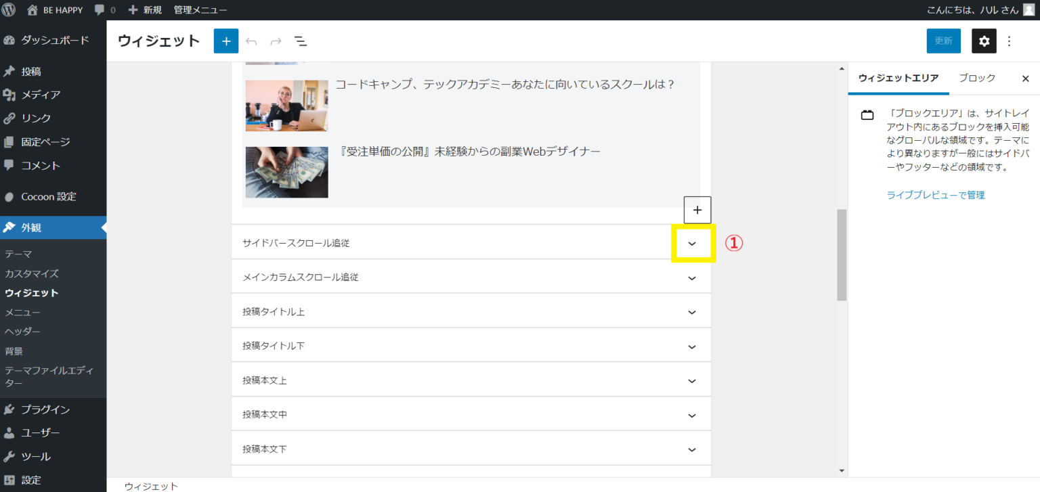Close the widget settings sidebar panel

1025,79
